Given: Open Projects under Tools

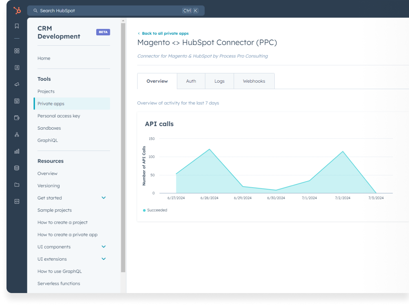Looking at the screenshot, I should 46,91.
